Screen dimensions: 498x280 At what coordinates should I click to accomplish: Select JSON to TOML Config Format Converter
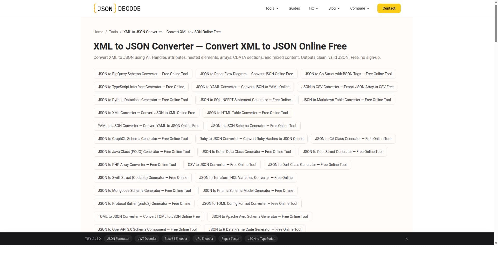250,204
